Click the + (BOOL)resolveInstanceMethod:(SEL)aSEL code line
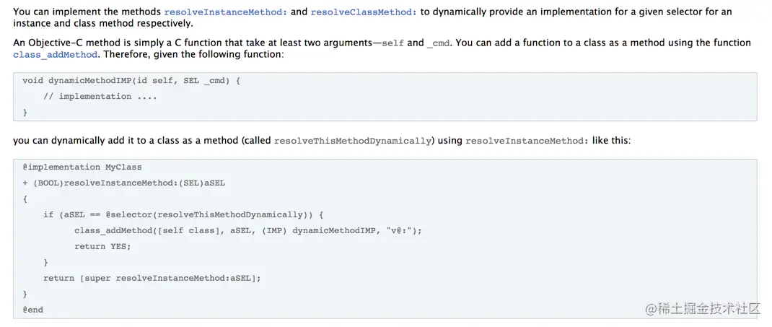Screen dimensions: 772x327 (123, 183)
